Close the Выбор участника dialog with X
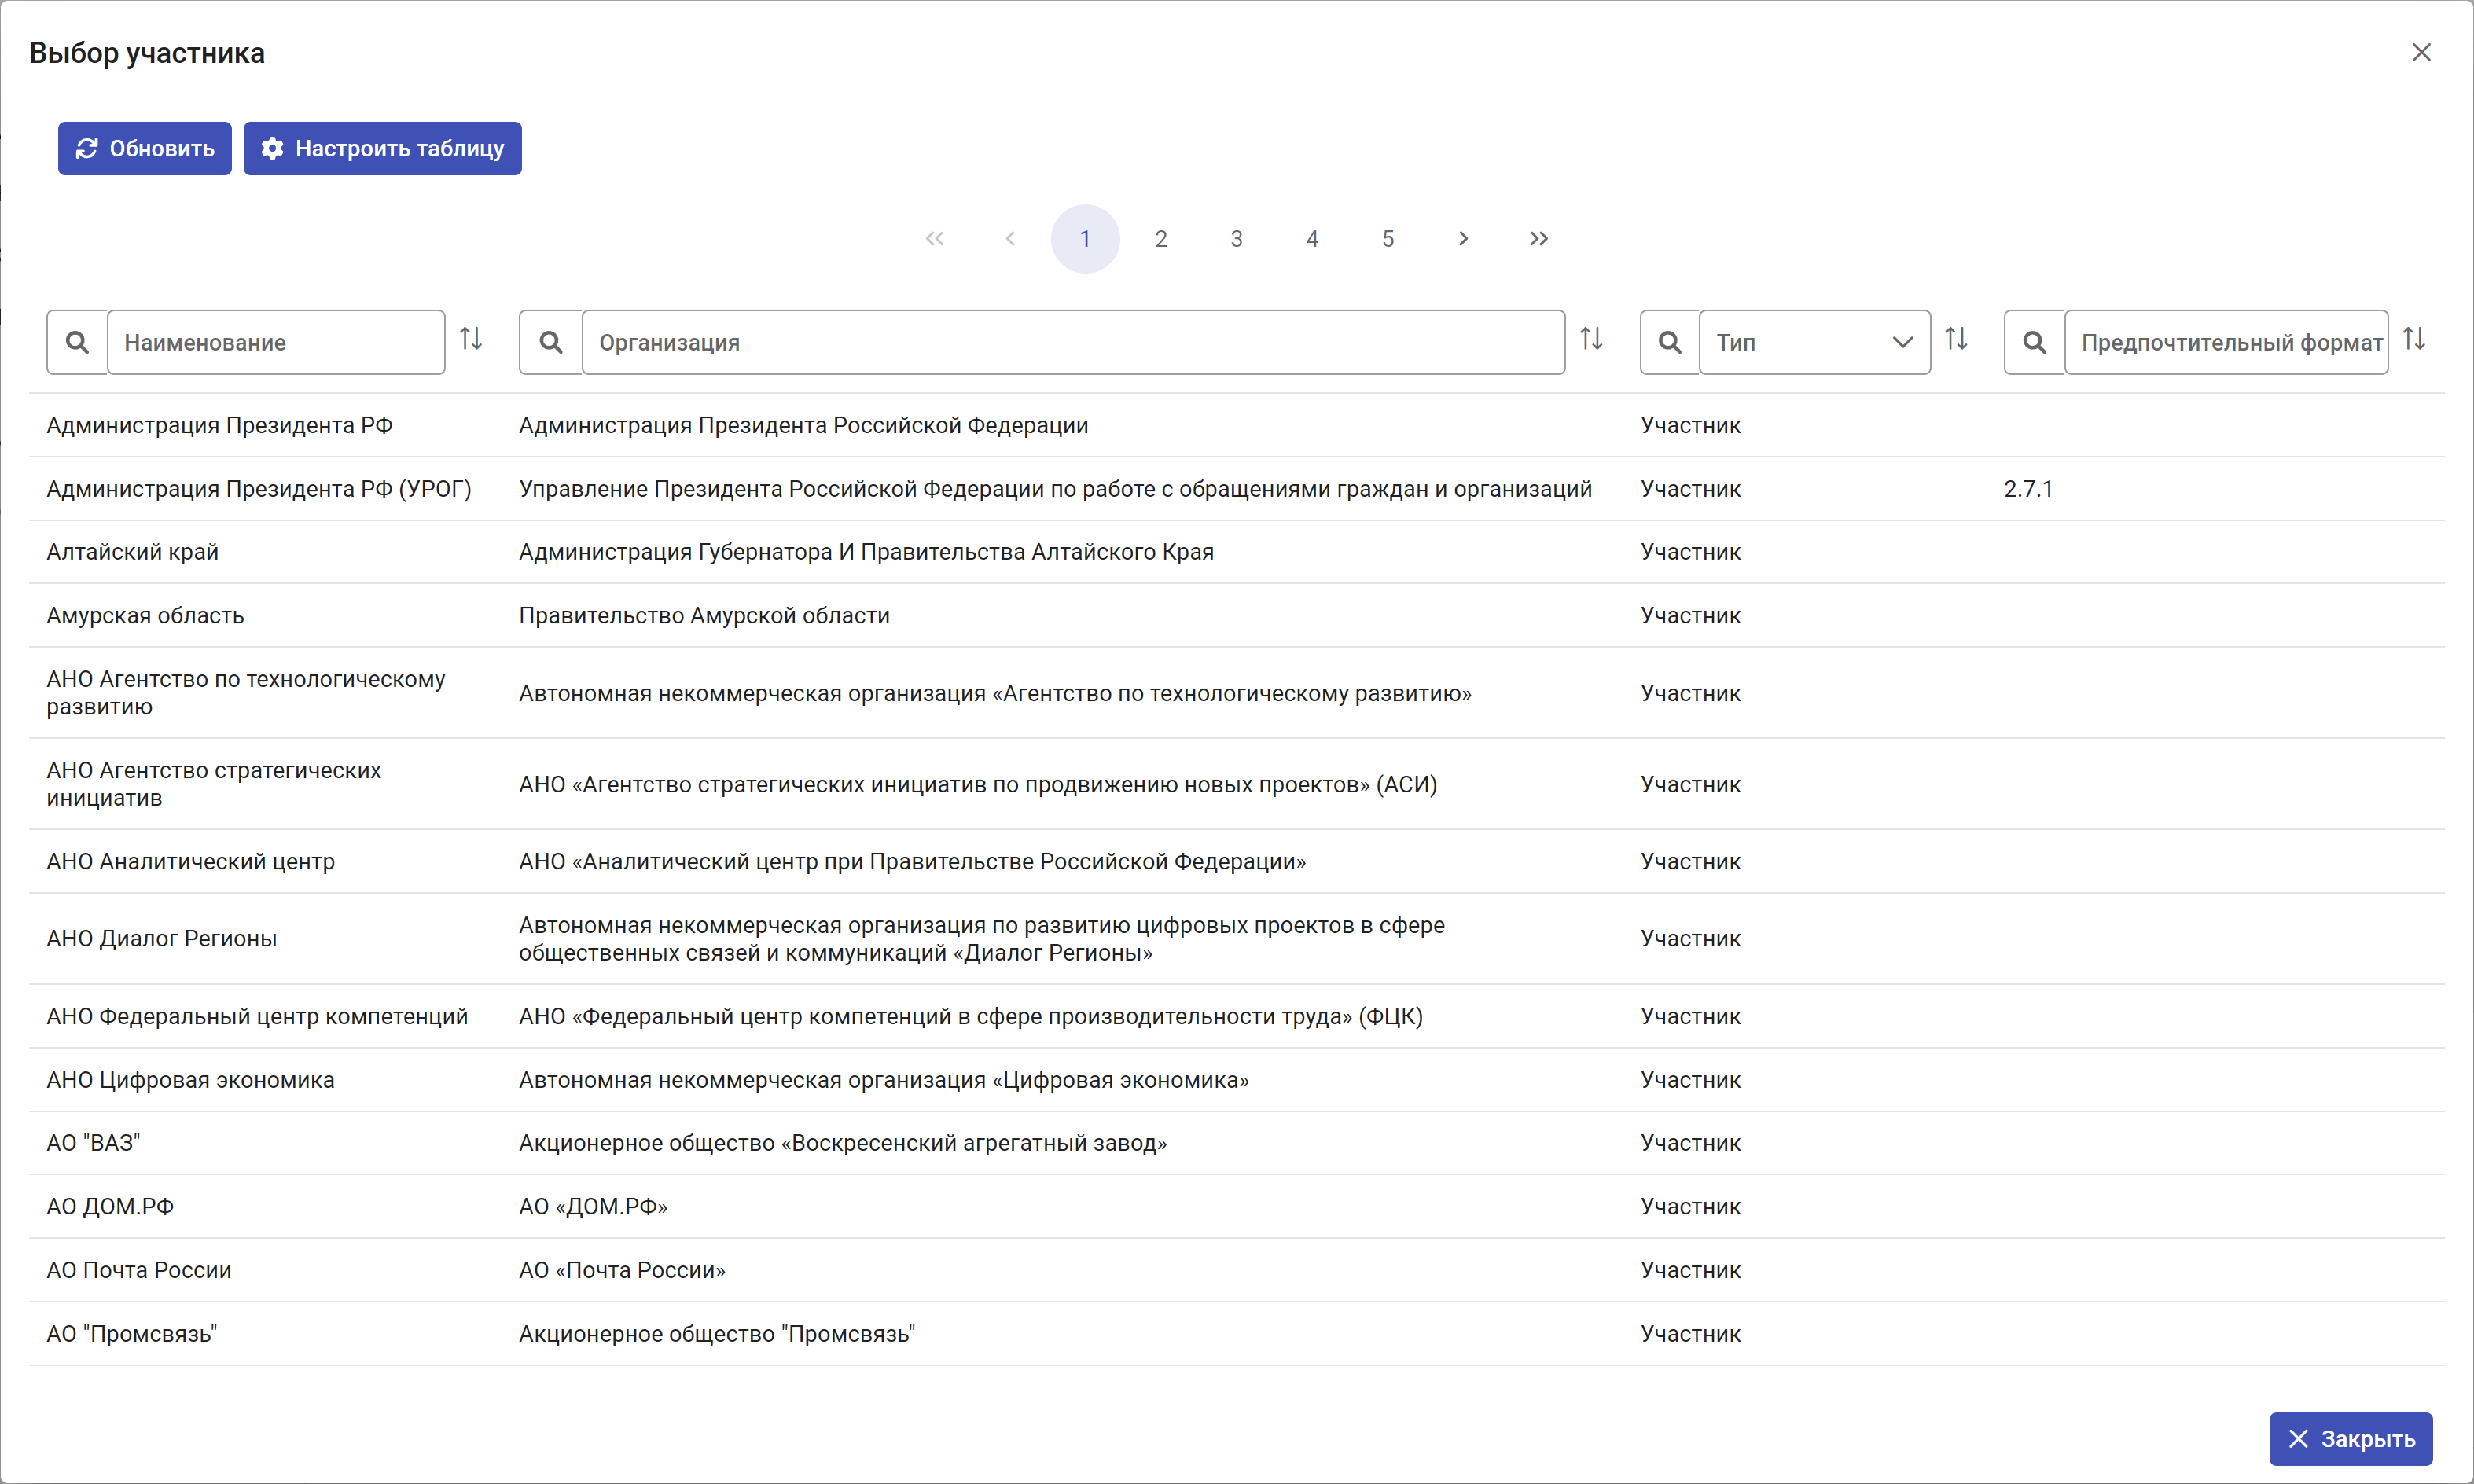The height and width of the screenshot is (1484, 2474). click(x=2421, y=52)
